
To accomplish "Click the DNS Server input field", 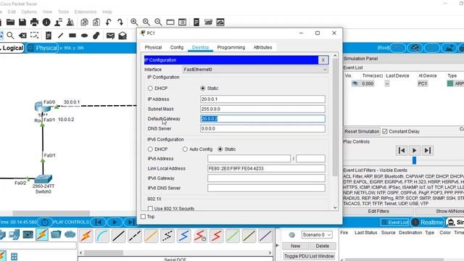I will (262, 129).
